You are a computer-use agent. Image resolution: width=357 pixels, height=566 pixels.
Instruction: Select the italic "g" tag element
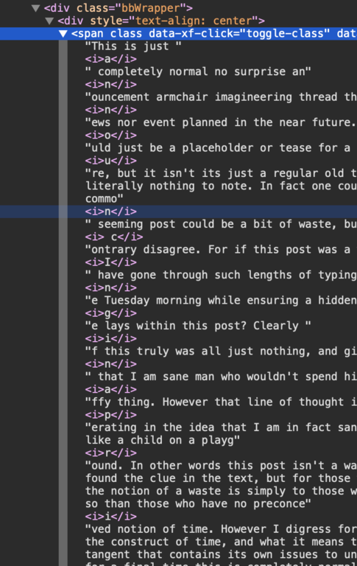click(110, 312)
